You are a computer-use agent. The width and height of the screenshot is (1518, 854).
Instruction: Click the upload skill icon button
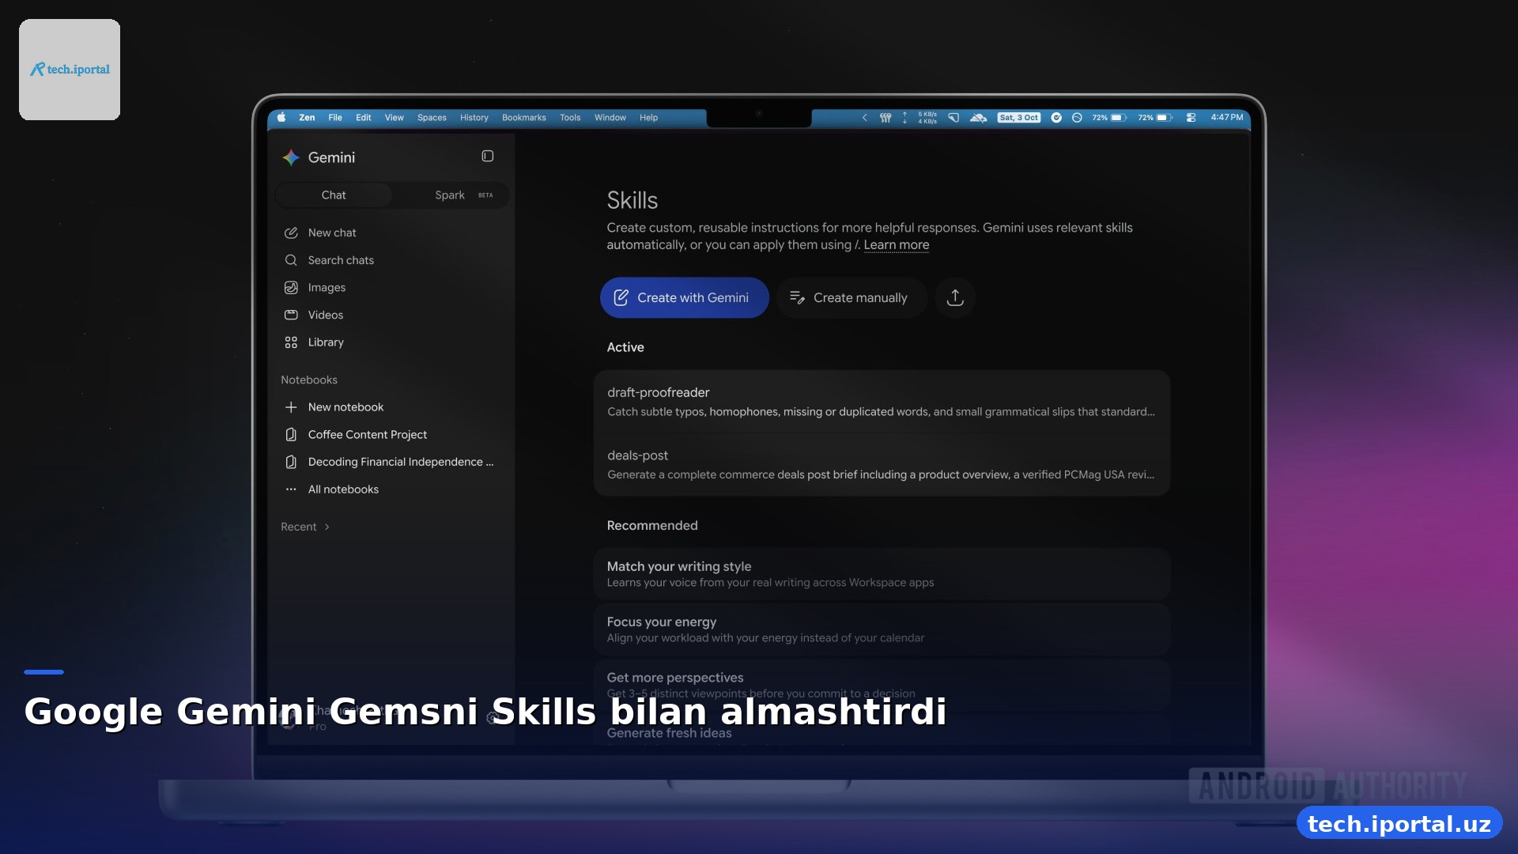[x=955, y=297]
